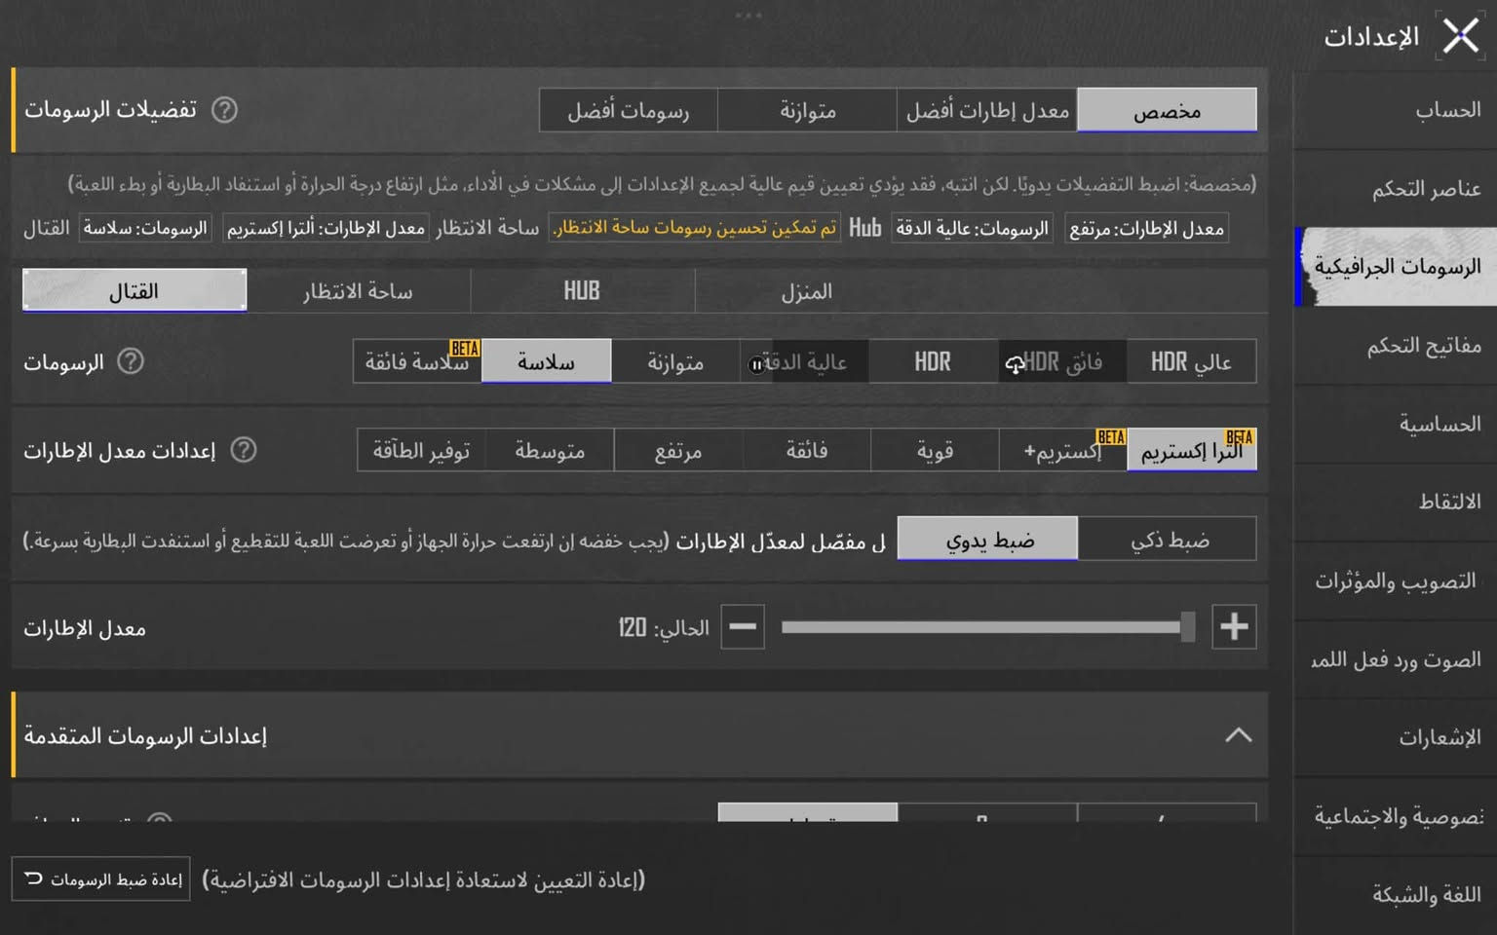
Task: Switch to ساحة الانتظار tab
Action: pos(359,291)
